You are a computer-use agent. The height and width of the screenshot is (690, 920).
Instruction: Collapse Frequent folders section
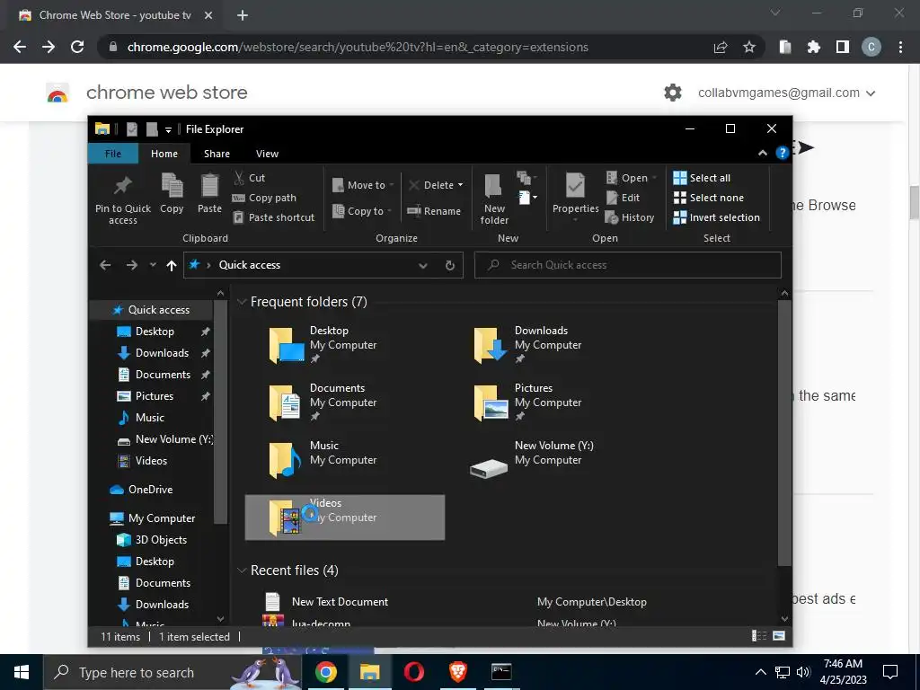241,302
